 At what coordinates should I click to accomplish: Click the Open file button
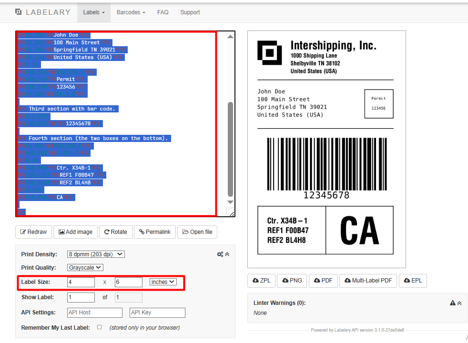pyautogui.click(x=197, y=232)
